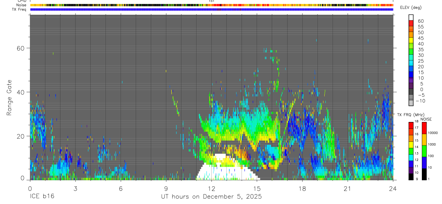Click the white top swatch of ELEV bar

411,17
